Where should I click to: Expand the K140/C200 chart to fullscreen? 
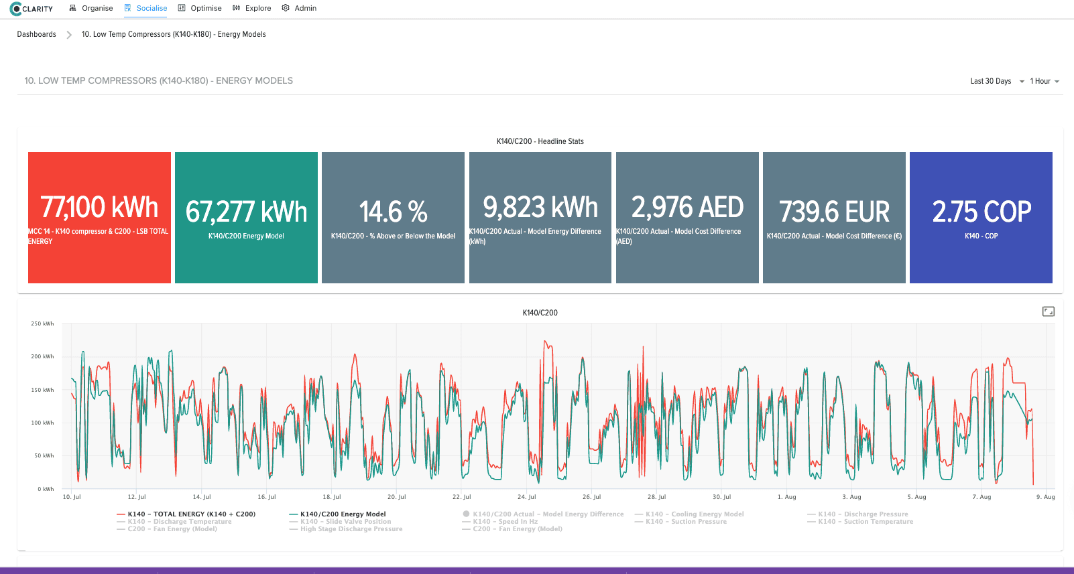[1049, 311]
